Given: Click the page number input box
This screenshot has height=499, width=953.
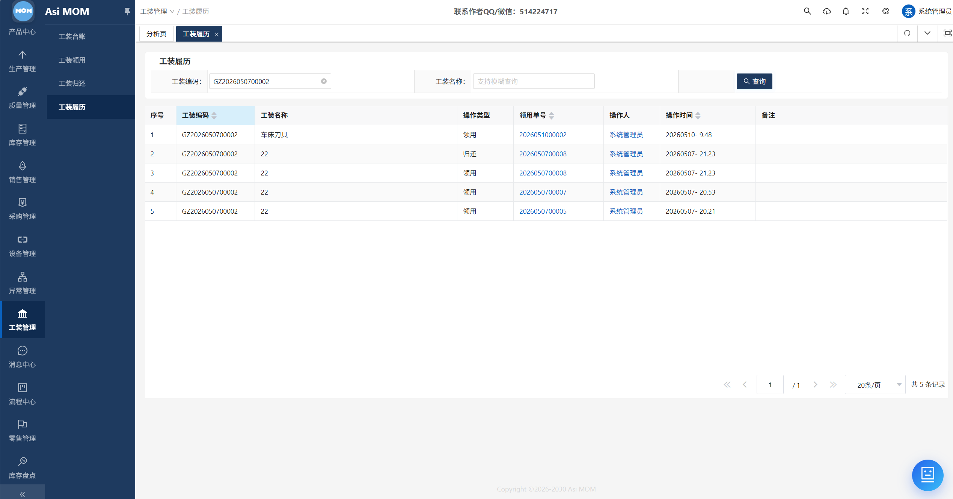Looking at the screenshot, I should coord(770,385).
